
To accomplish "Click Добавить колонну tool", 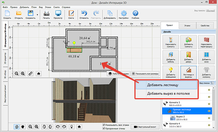I will point(206,72).
